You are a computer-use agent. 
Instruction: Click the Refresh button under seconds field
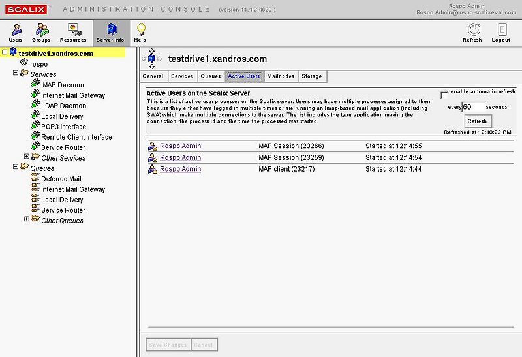pos(477,121)
